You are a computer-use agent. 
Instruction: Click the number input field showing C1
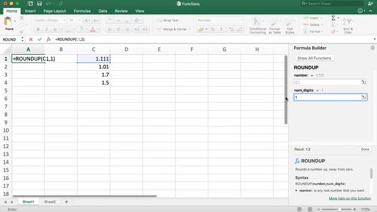[330, 82]
